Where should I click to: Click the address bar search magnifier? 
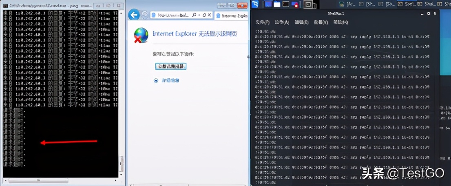coord(194,15)
